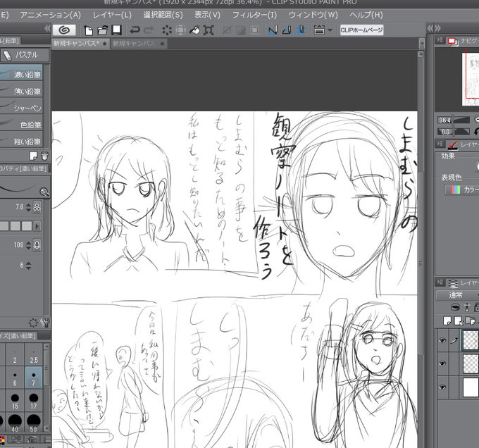Image resolution: width=479 pixels, height=448 pixels.
Task: Open the レイヤー(L) menu
Action: coord(112,15)
